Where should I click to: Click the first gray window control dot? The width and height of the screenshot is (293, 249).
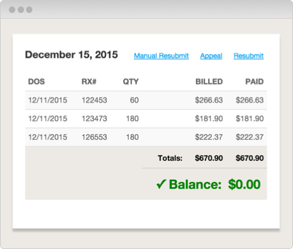click(12, 10)
